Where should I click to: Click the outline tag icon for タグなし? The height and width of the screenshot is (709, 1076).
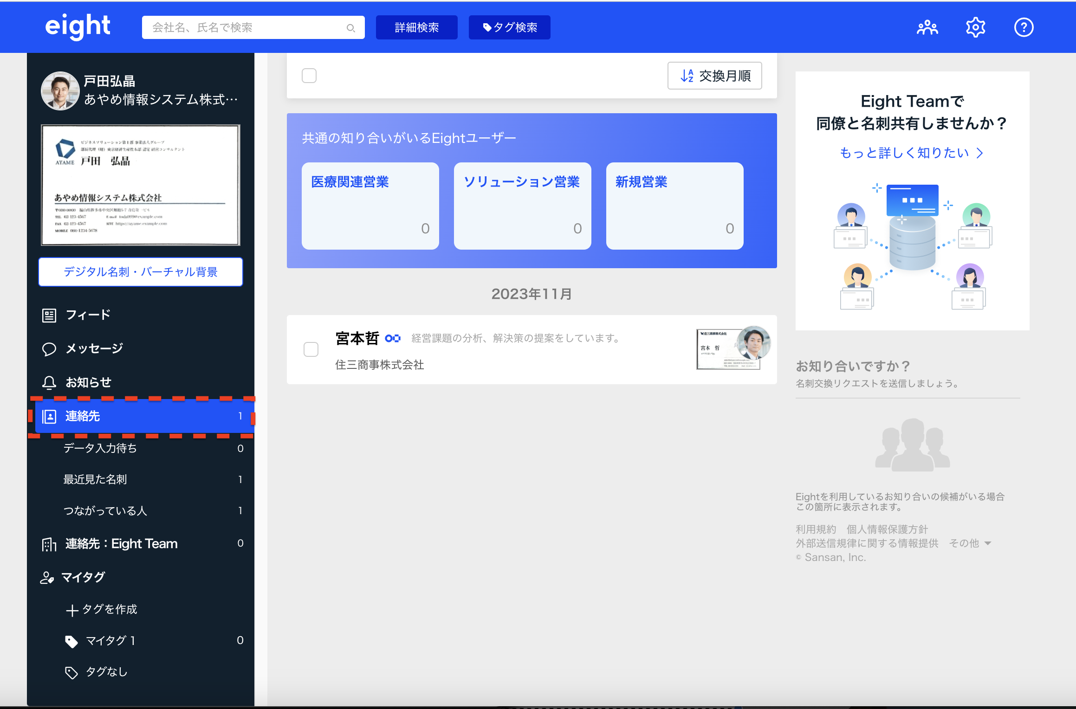(x=71, y=672)
